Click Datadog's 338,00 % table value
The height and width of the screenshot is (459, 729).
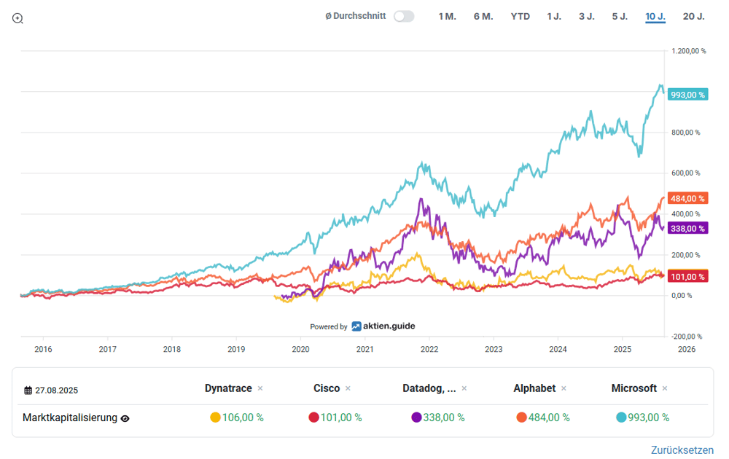click(443, 417)
